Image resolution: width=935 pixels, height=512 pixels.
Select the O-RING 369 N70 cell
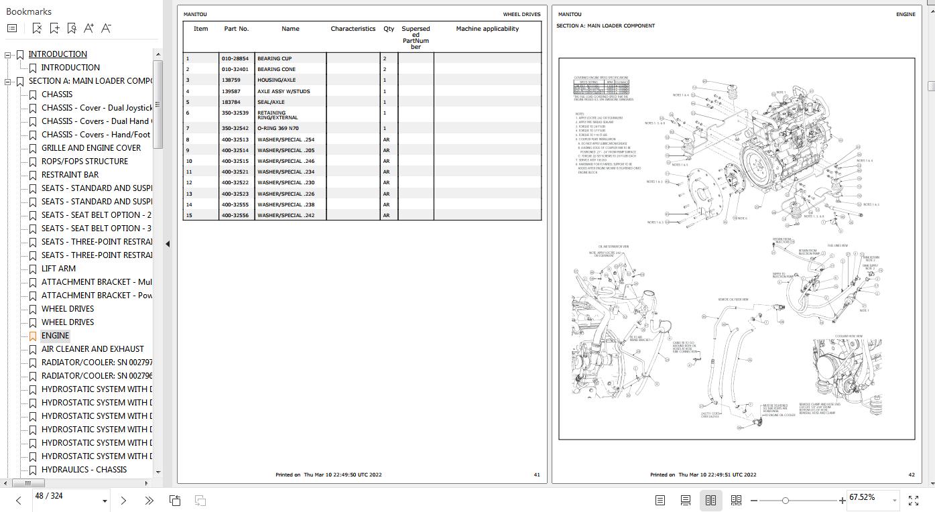278,128
